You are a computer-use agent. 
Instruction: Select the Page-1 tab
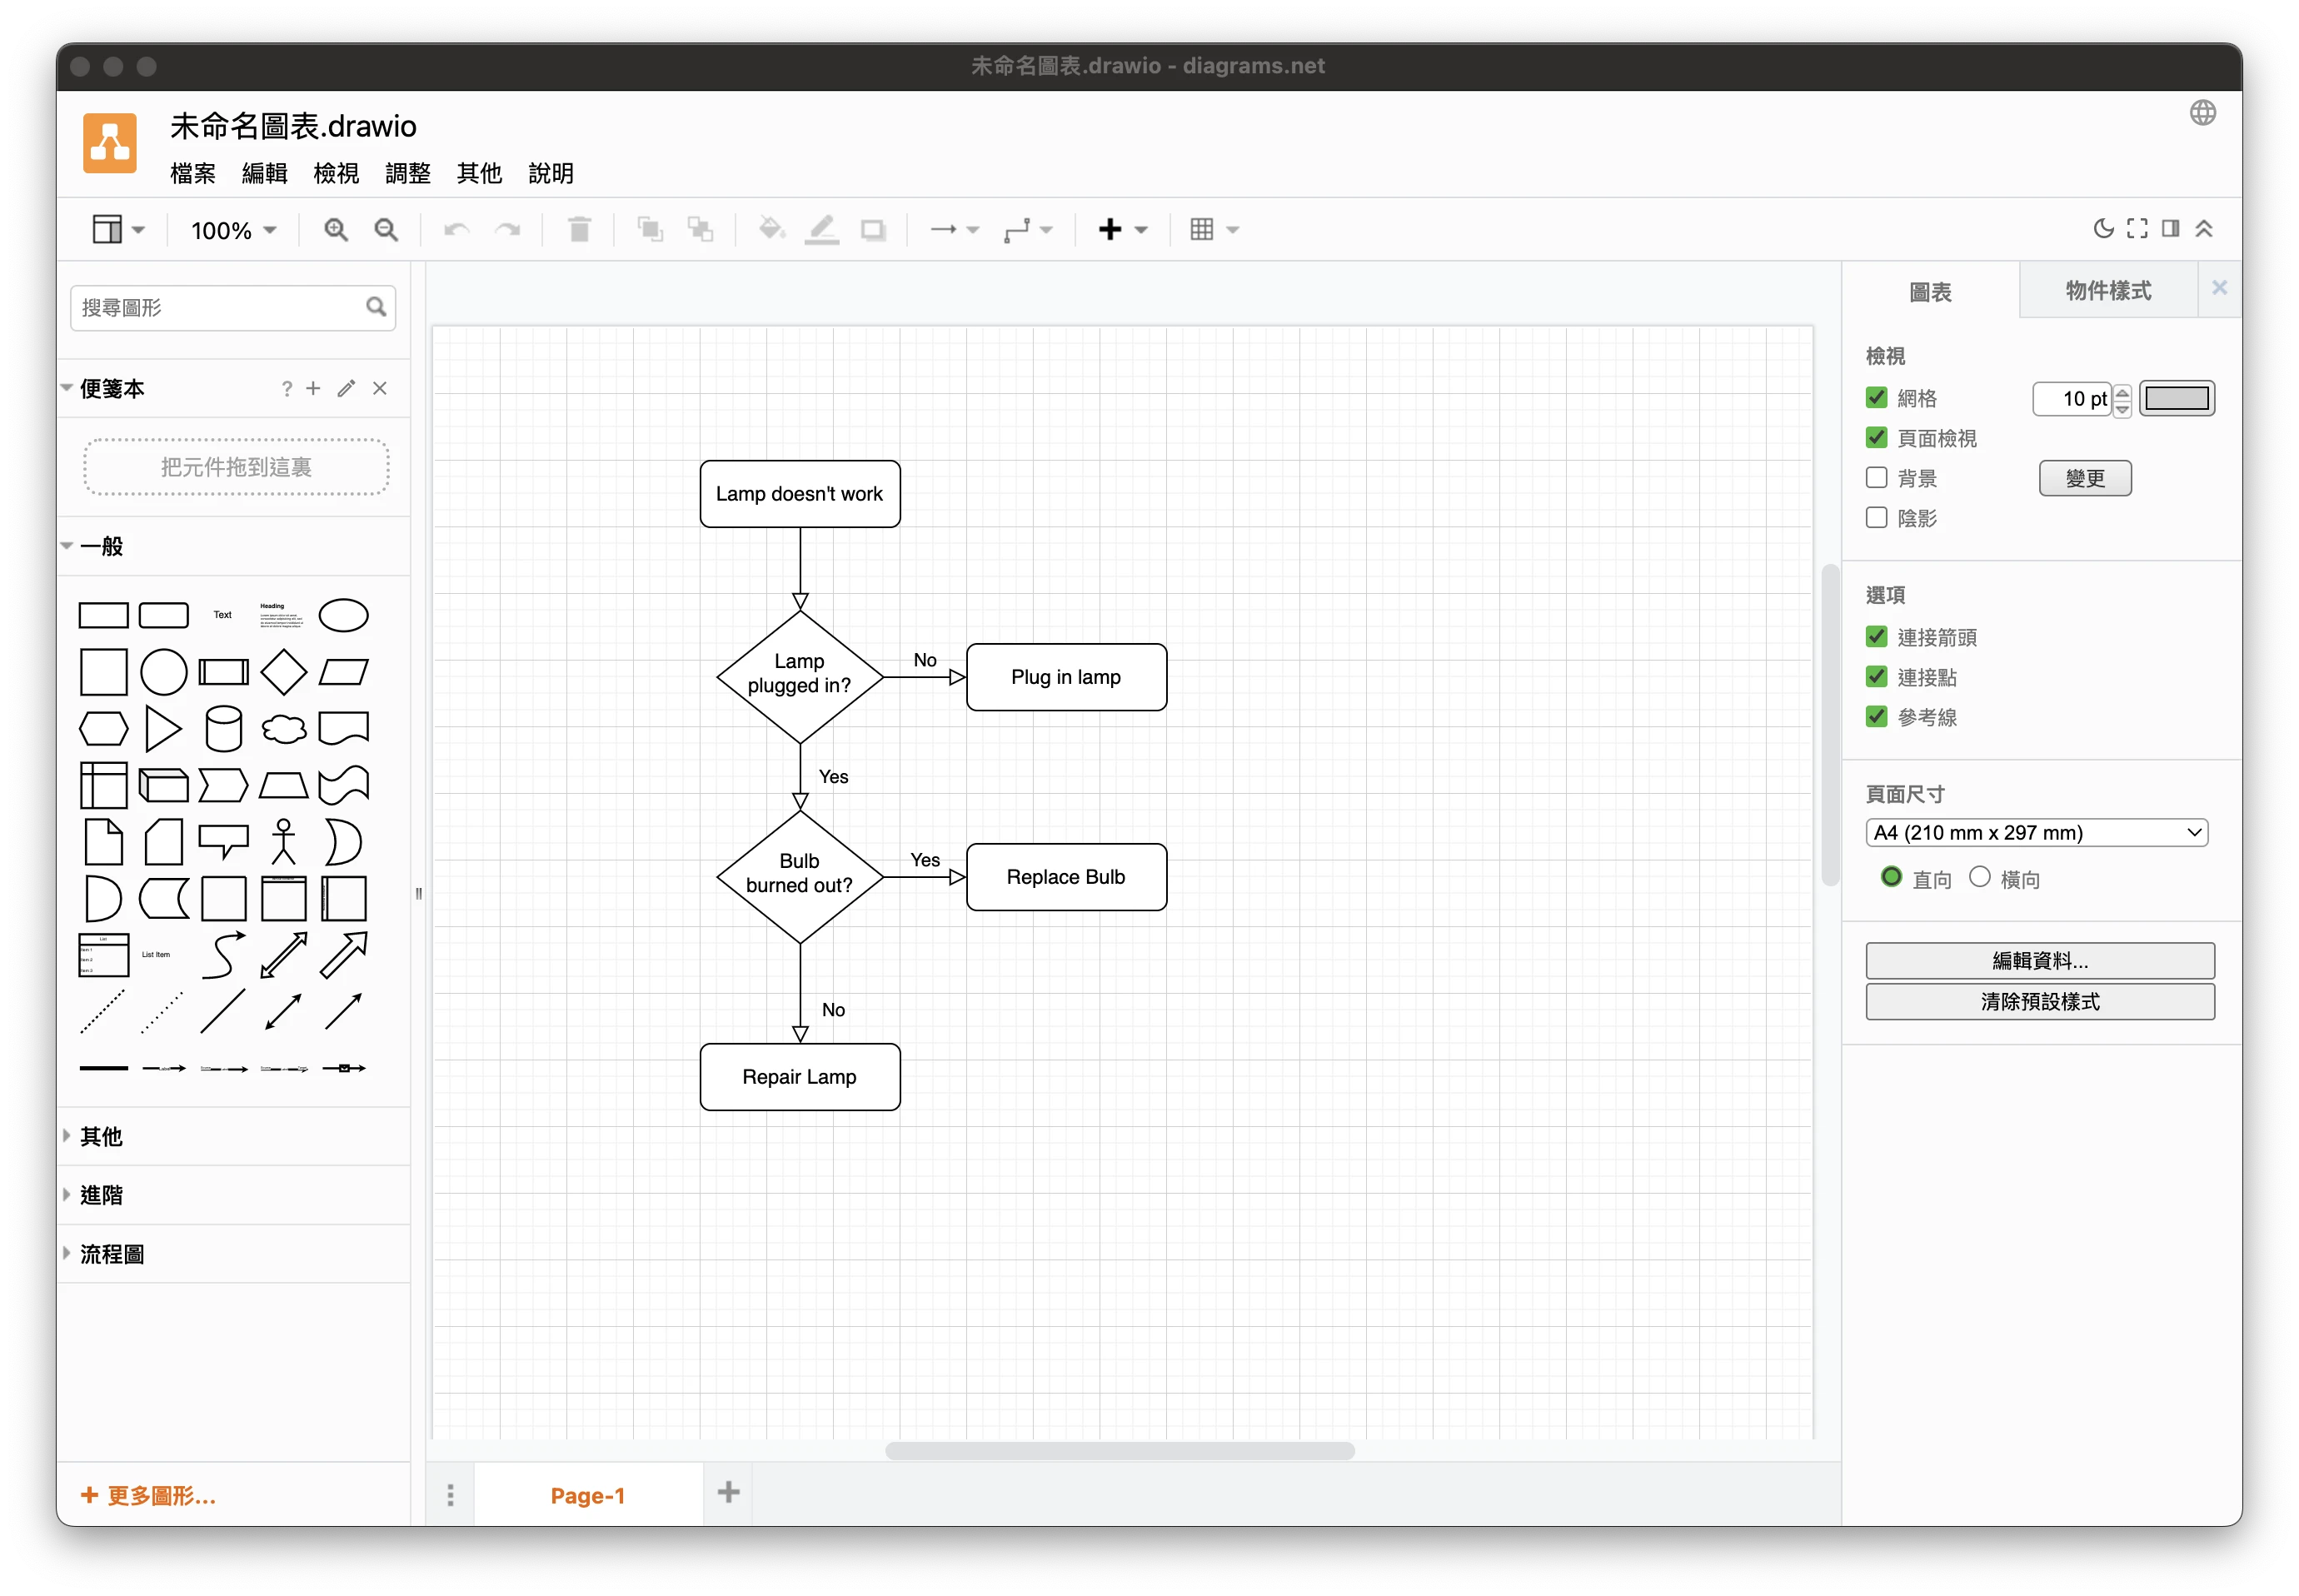(587, 1495)
